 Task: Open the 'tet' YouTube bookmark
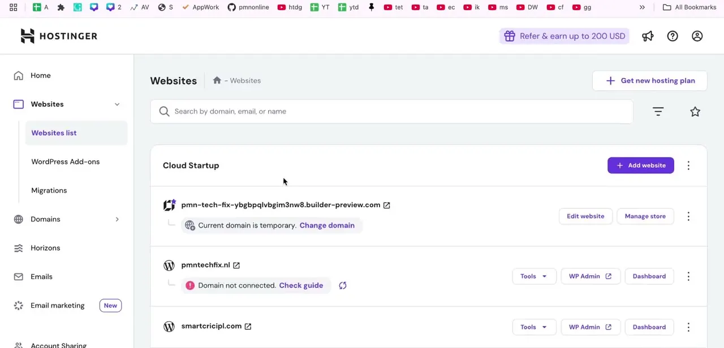(393, 7)
